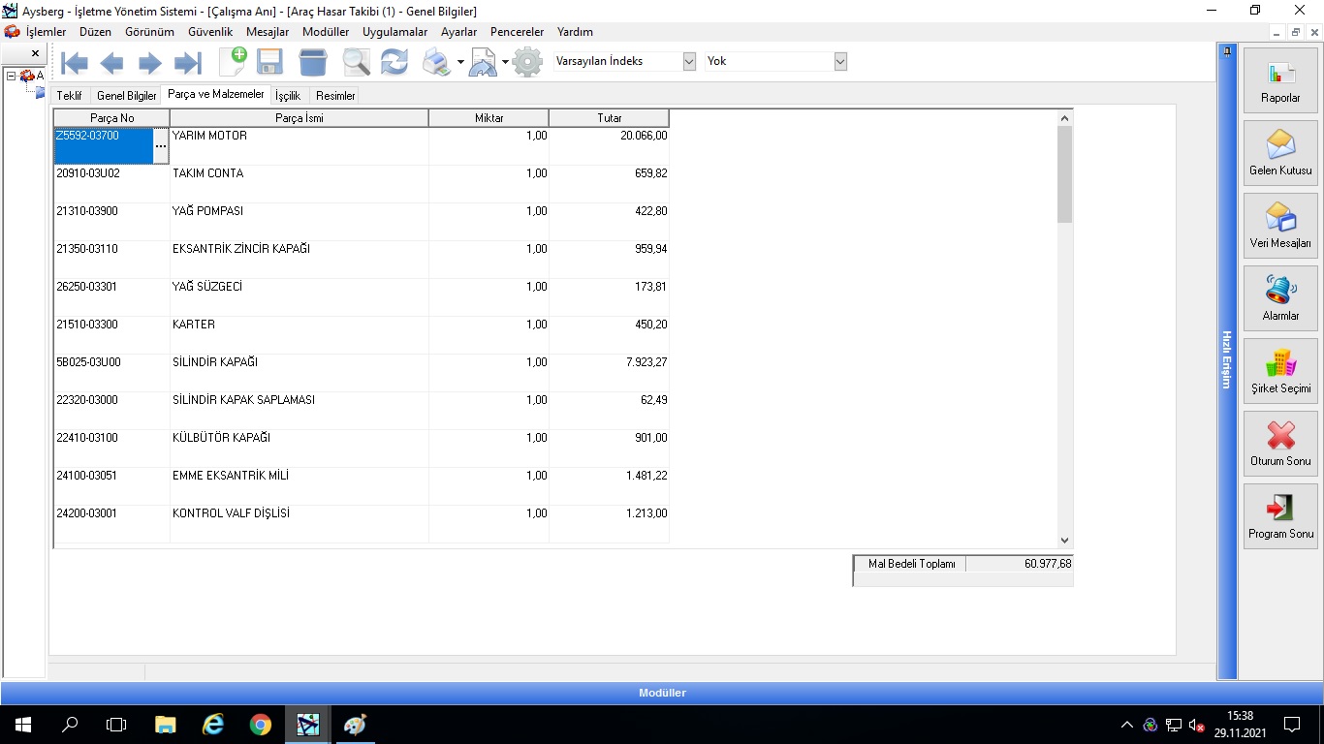This screenshot has height=744, width=1324.
Task: Open the Modüller menu
Action: click(325, 32)
